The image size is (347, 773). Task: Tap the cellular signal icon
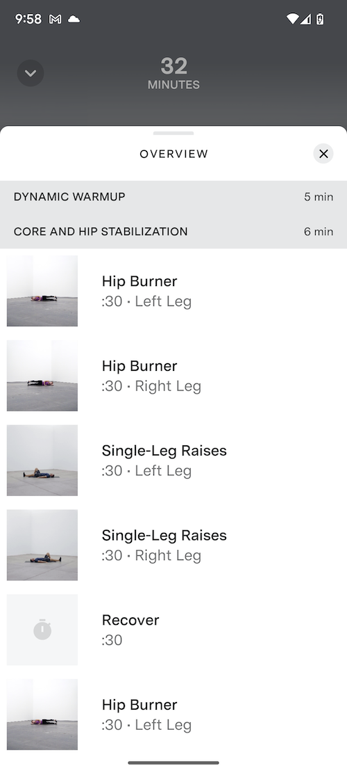(306, 19)
